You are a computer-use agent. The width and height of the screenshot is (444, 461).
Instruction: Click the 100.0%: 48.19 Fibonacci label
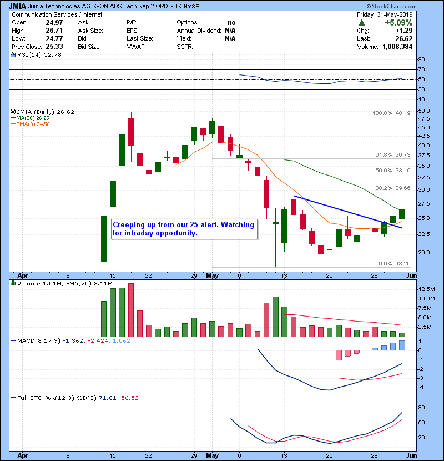pos(391,113)
